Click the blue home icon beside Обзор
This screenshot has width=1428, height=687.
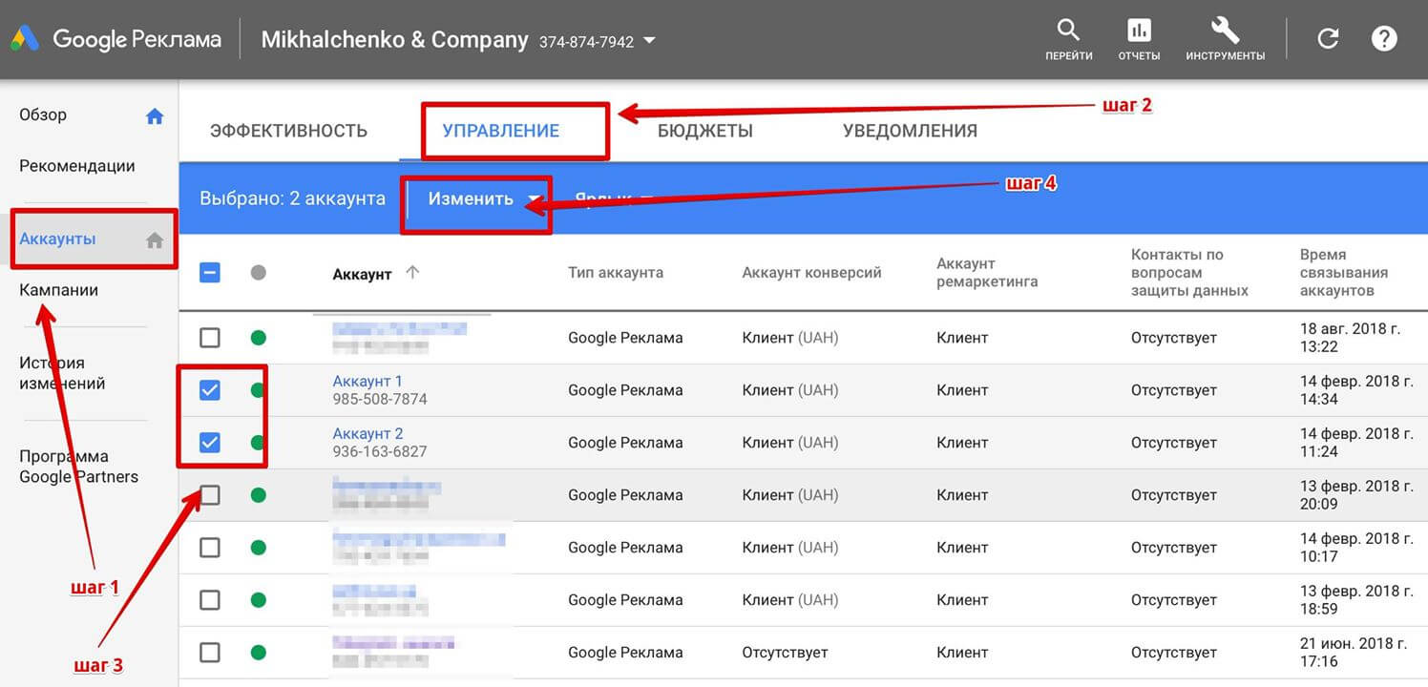(155, 116)
